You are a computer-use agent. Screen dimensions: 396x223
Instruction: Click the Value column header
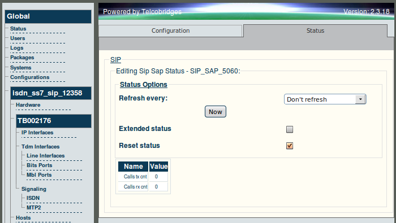coord(158,167)
